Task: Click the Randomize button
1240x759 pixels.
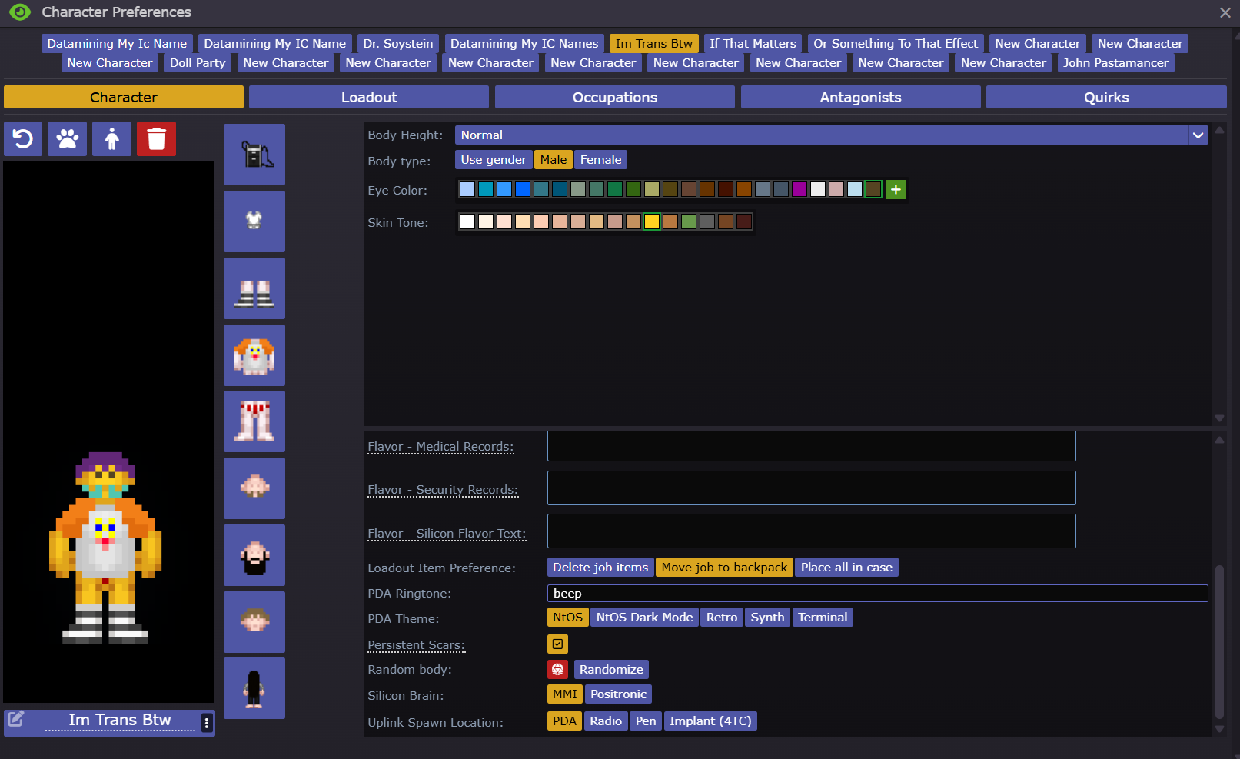Action: coord(611,670)
